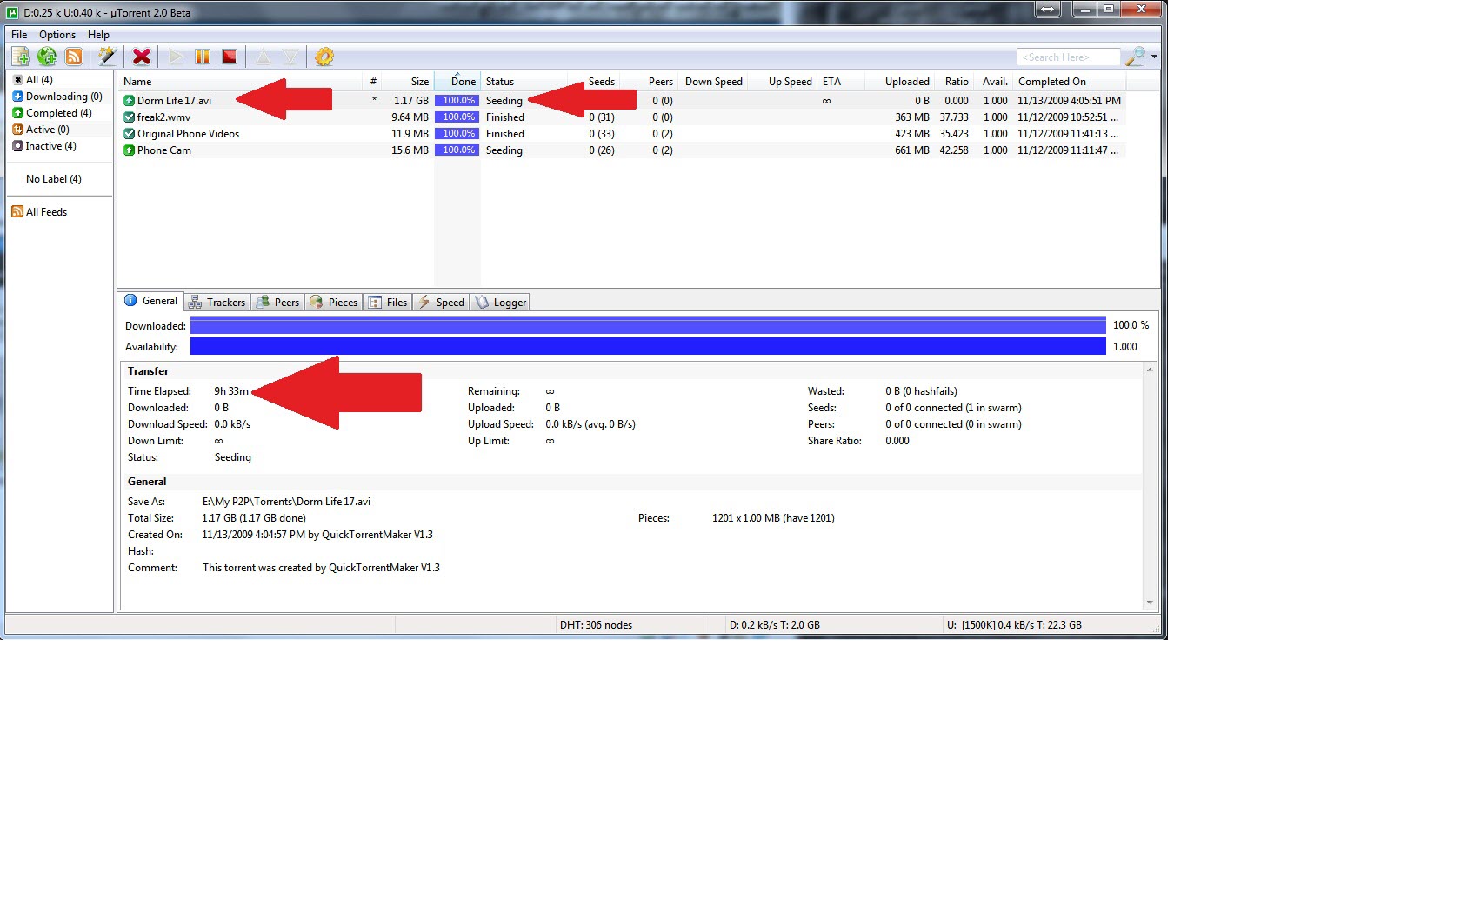Open Preferences via the gear icon

324,57
